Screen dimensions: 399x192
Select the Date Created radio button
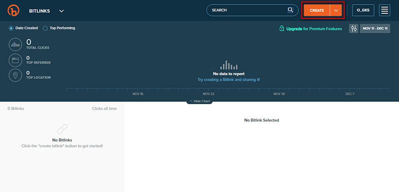pos(11,28)
